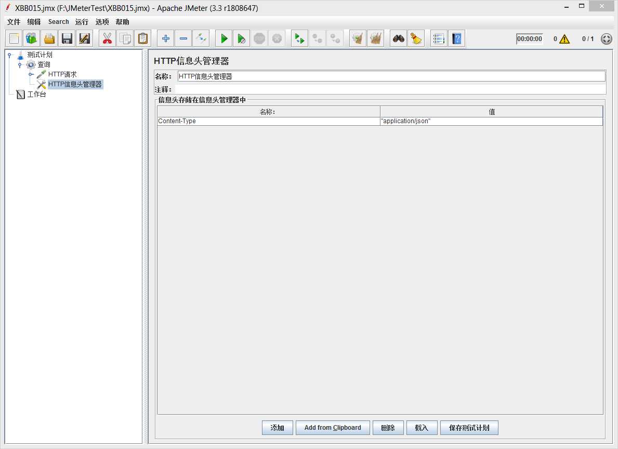The image size is (618, 449).
Task: Open the Function helper list icon
Action: pyautogui.click(x=439, y=38)
